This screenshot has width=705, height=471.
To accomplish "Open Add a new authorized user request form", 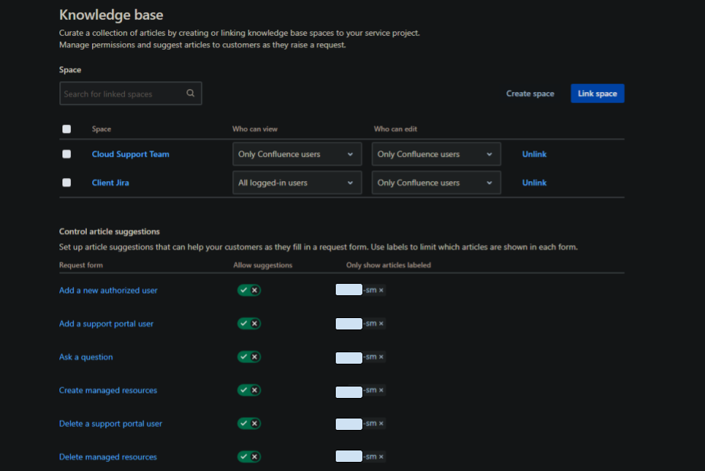I will coord(108,291).
